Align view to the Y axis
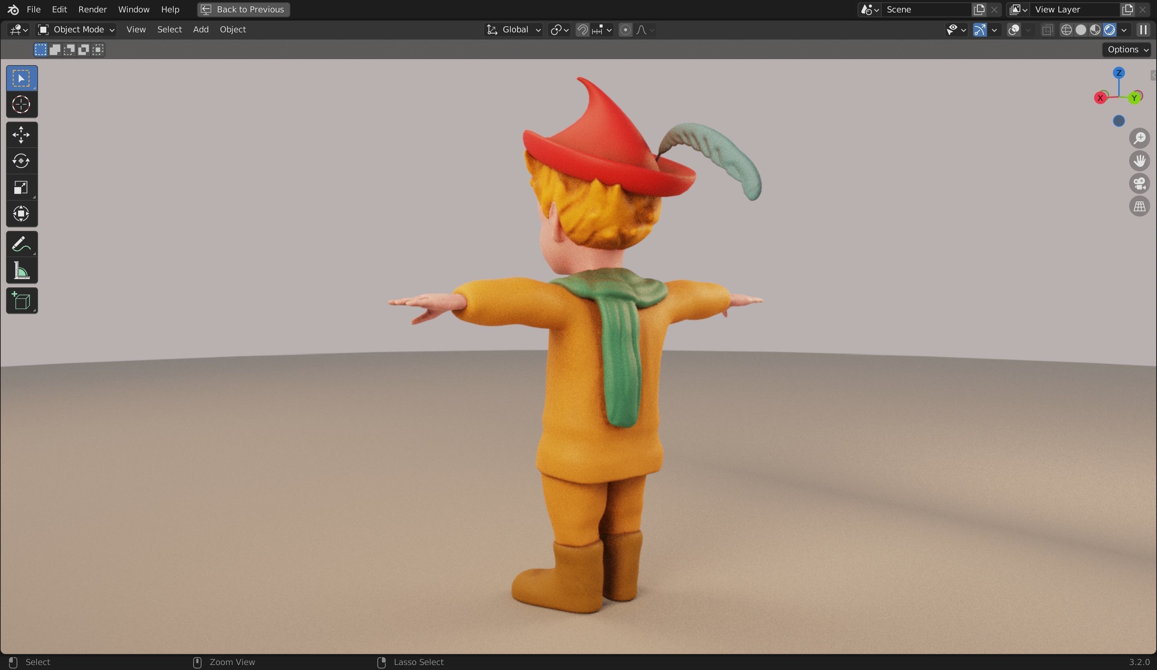The width and height of the screenshot is (1157, 670). tap(1134, 98)
